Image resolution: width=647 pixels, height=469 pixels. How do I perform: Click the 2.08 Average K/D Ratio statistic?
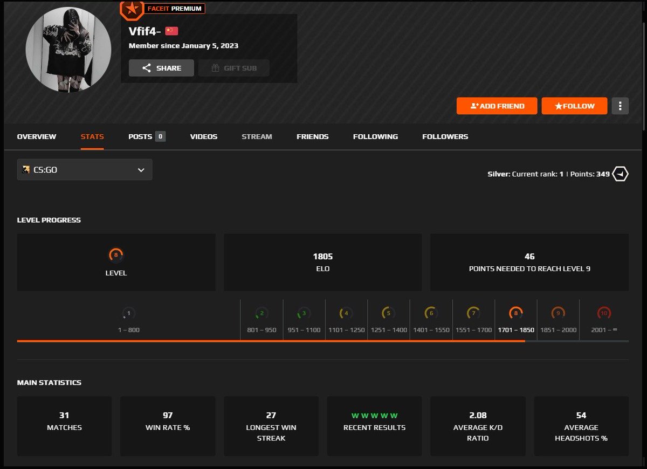pyautogui.click(x=478, y=426)
